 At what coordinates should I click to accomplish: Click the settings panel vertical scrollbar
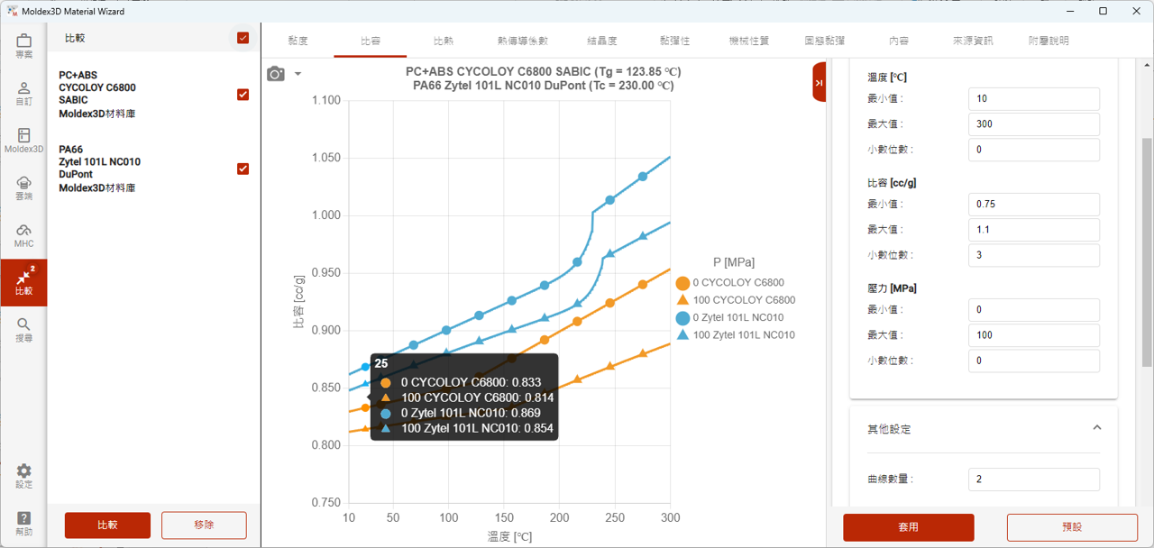[1147, 251]
